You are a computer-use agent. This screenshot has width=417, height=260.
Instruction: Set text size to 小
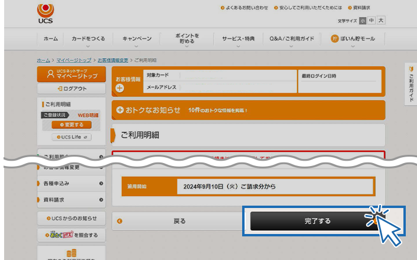tap(362, 21)
